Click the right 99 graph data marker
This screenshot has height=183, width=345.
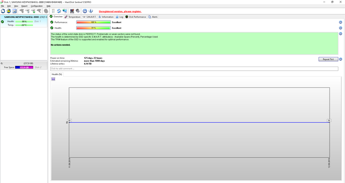pos(329,120)
